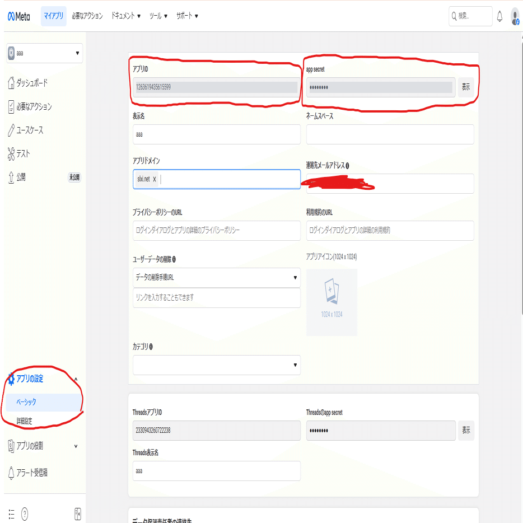523x523 pixels.
Task: Click info icon next to カテゴリ
Action: pyautogui.click(x=151, y=347)
